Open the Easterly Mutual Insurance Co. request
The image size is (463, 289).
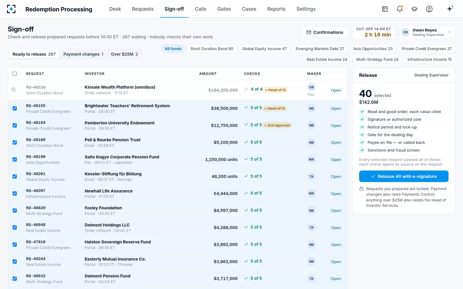tap(336, 262)
